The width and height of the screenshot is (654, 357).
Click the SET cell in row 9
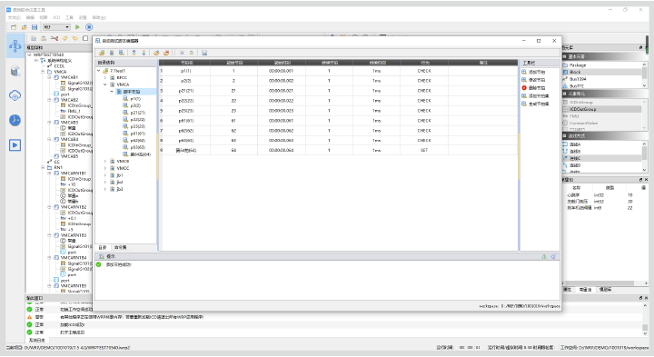[424, 150]
